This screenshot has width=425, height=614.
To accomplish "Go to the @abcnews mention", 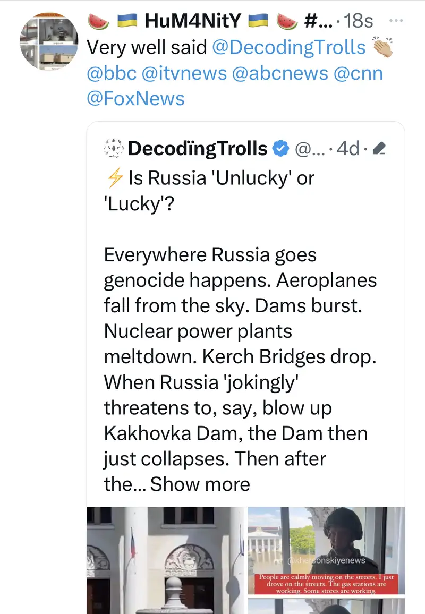I will point(280,73).
